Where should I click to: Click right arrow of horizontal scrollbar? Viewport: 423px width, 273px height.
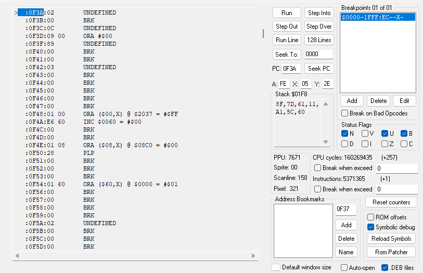(253, 256)
